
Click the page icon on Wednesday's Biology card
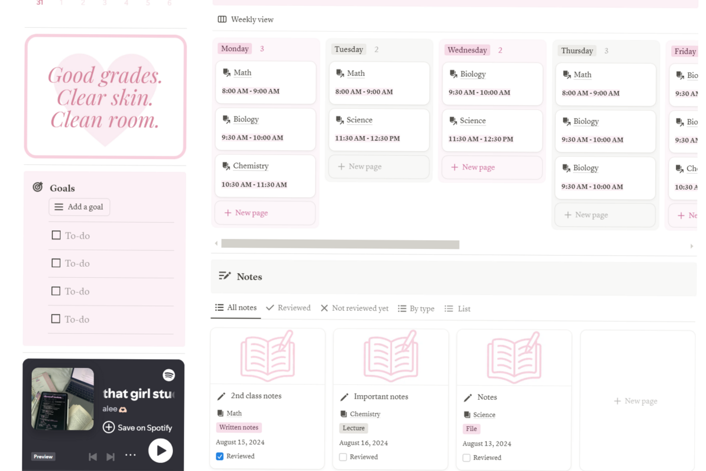click(x=452, y=74)
